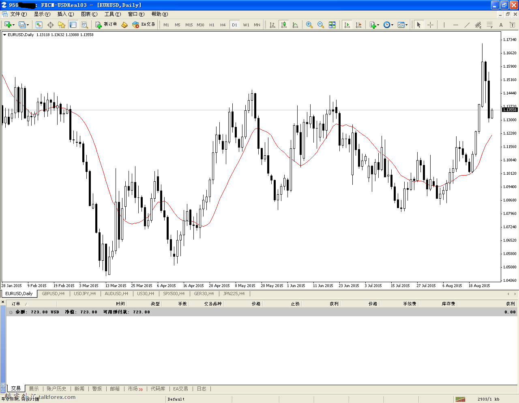519x403 pixels.
Task: Select bar chart display icon
Action: point(272,25)
